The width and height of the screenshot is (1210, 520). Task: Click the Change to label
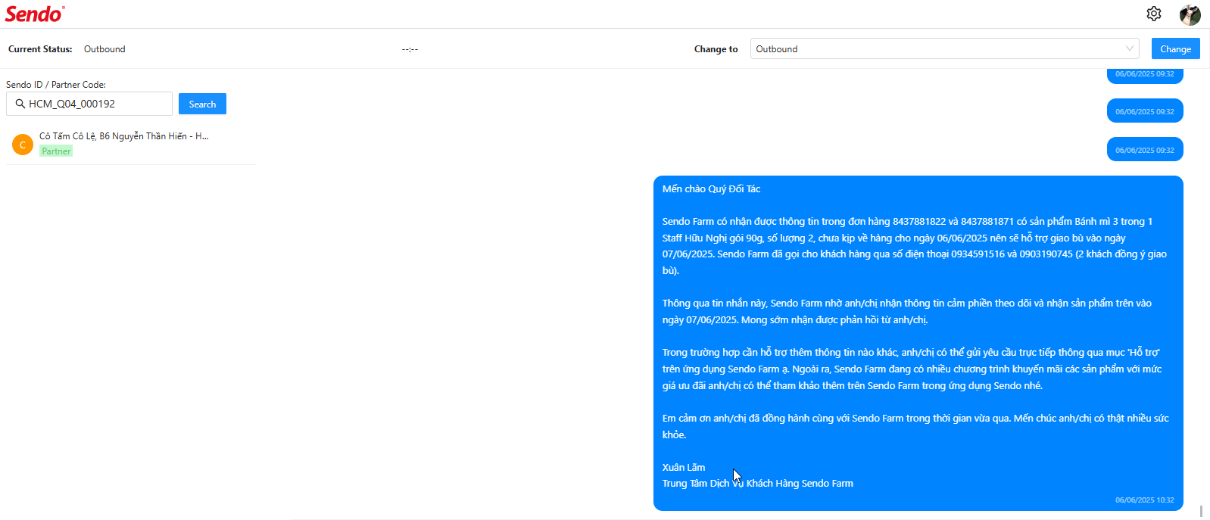coord(716,49)
